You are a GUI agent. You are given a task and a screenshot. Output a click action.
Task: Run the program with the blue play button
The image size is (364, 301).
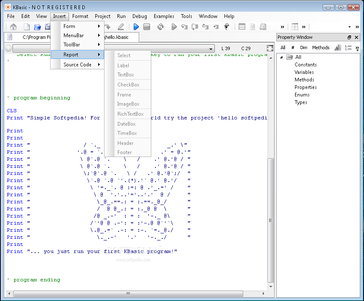coord(136,27)
